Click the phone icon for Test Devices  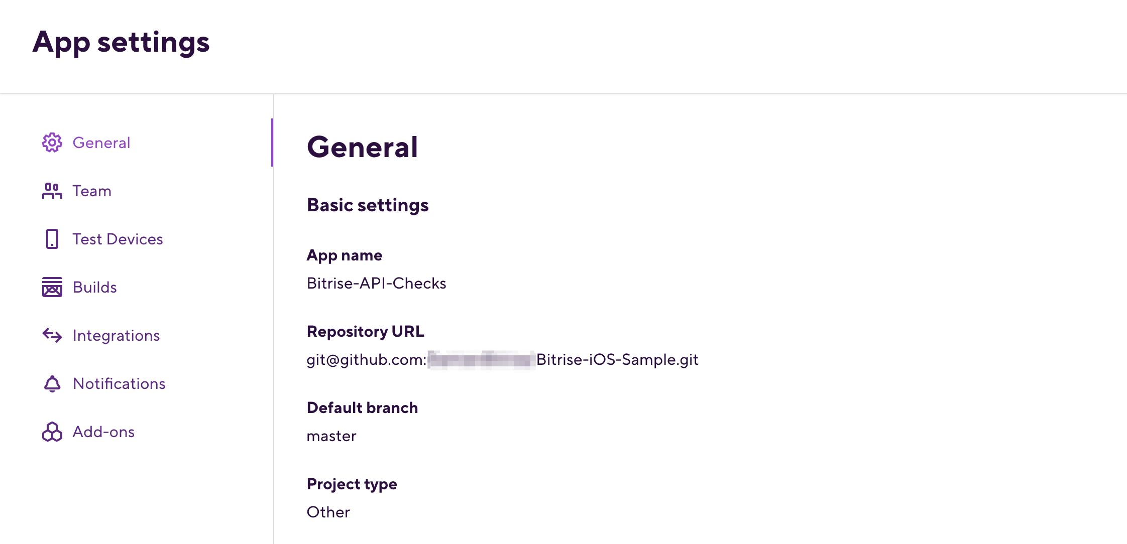click(x=52, y=239)
